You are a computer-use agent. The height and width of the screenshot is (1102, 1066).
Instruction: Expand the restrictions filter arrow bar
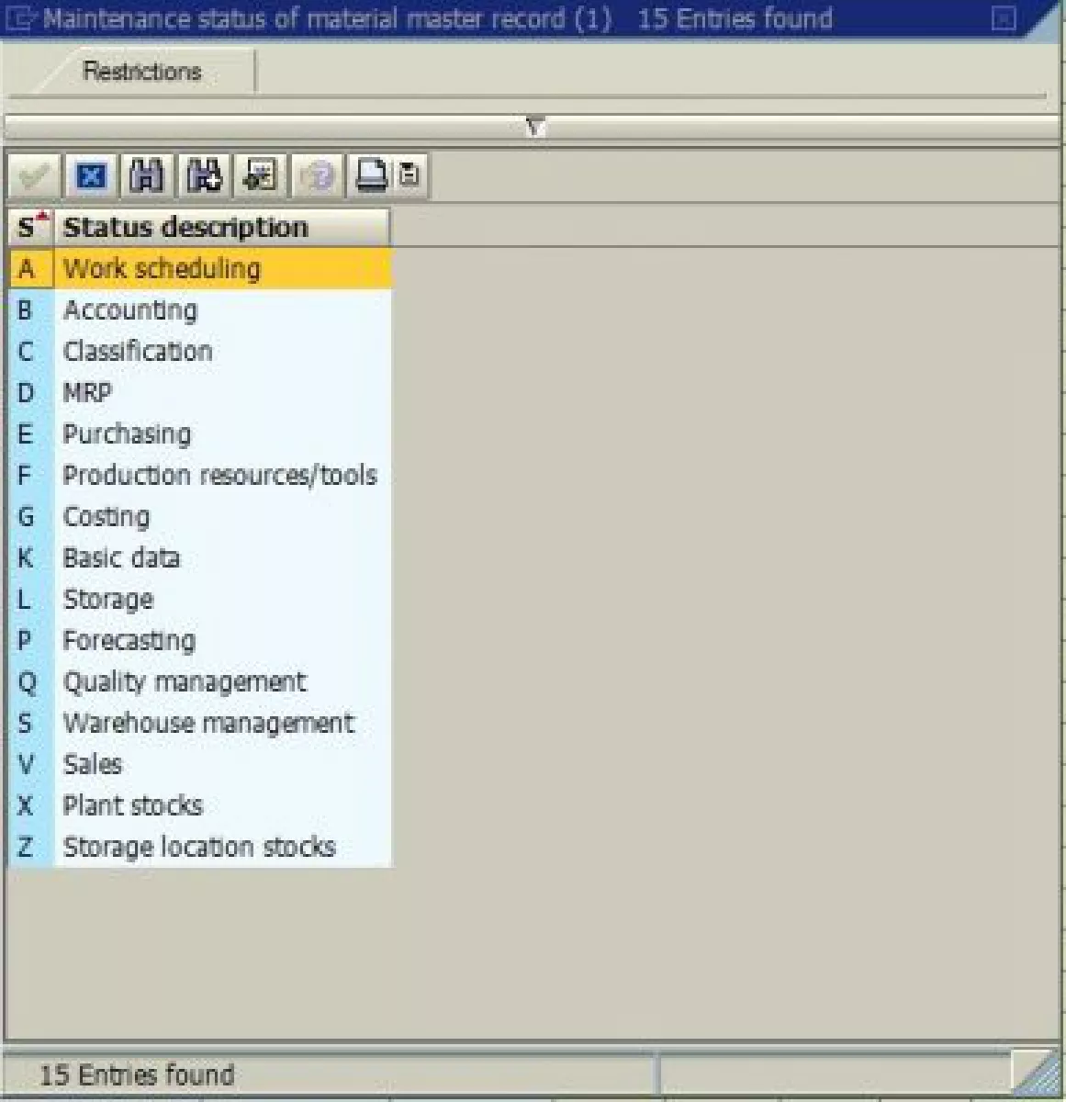pyautogui.click(x=534, y=127)
